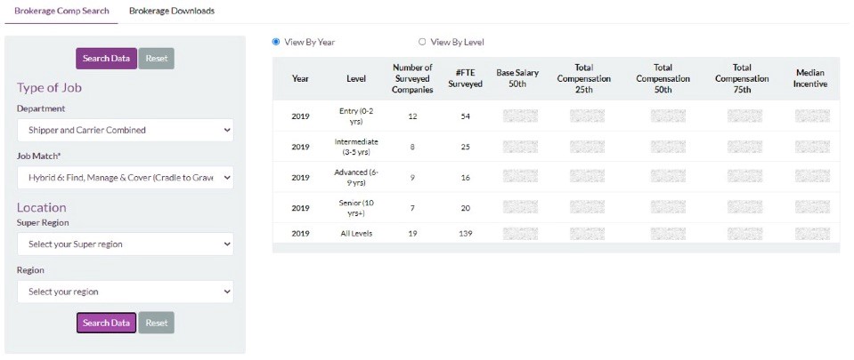
Task: Open the Department dropdown
Action: point(125,130)
